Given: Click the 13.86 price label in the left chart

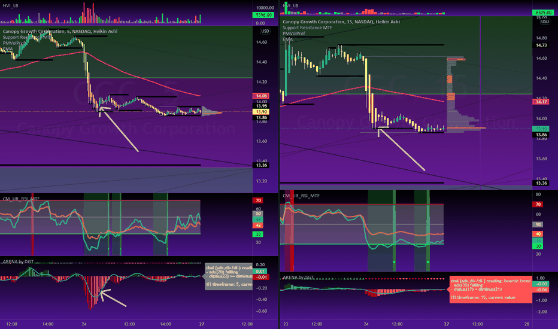Looking at the screenshot, I should tap(262, 118).
